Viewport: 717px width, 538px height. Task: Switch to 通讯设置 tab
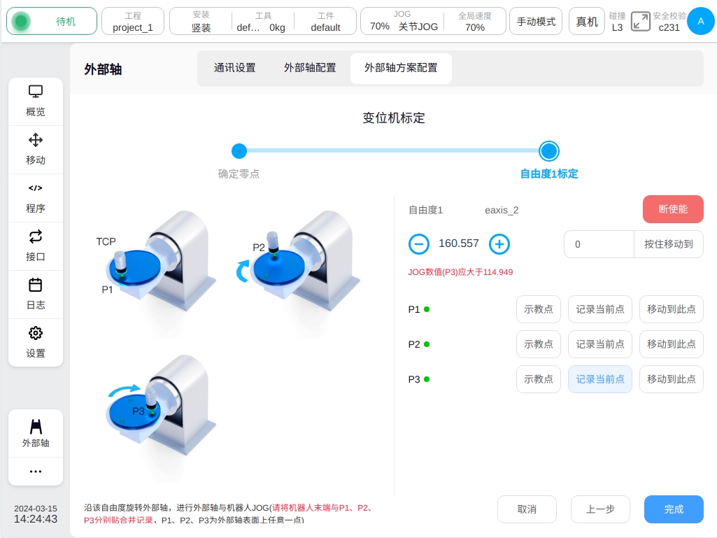(234, 68)
